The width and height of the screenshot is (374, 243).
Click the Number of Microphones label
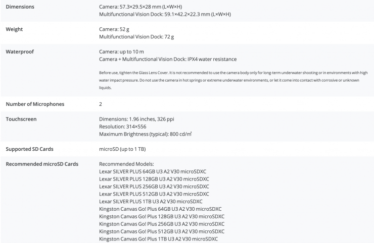pos(34,104)
